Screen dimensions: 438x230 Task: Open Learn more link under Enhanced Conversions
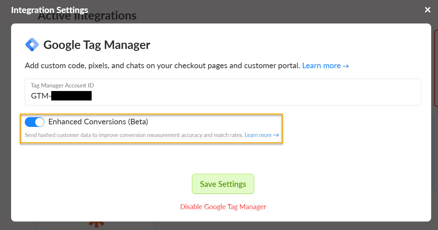pyautogui.click(x=258, y=135)
